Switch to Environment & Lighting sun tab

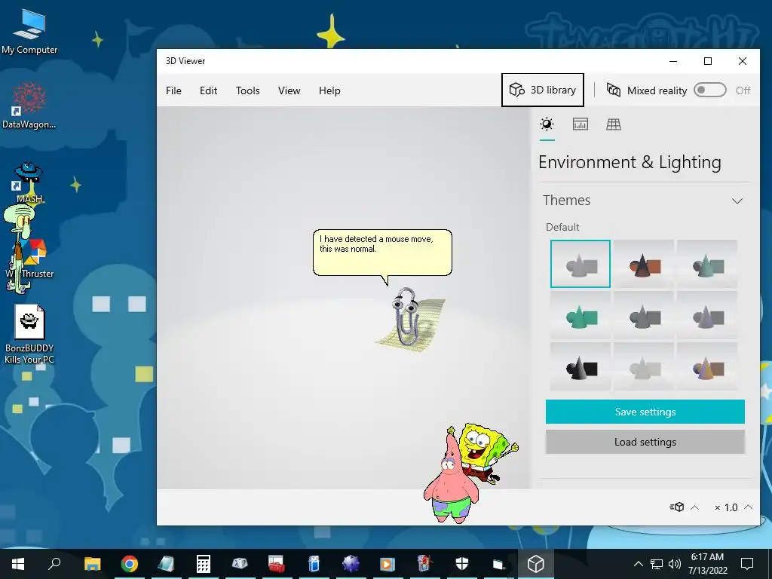point(547,124)
